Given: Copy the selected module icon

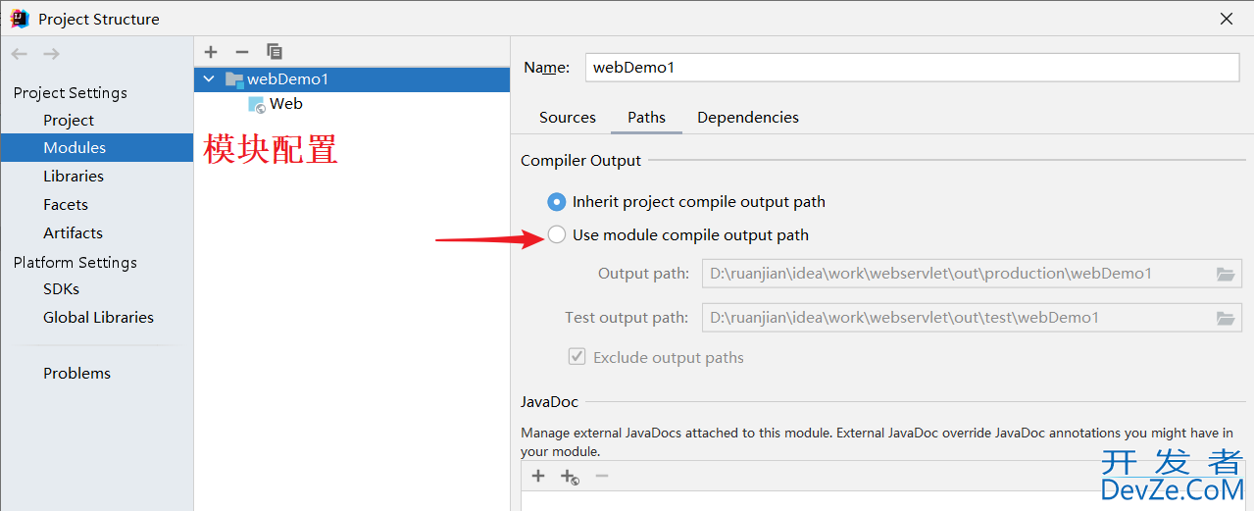Looking at the screenshot, I should [x=275, y=51].
